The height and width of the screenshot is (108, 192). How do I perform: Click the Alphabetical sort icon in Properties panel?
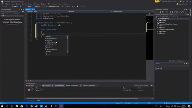tap(158, 68)
